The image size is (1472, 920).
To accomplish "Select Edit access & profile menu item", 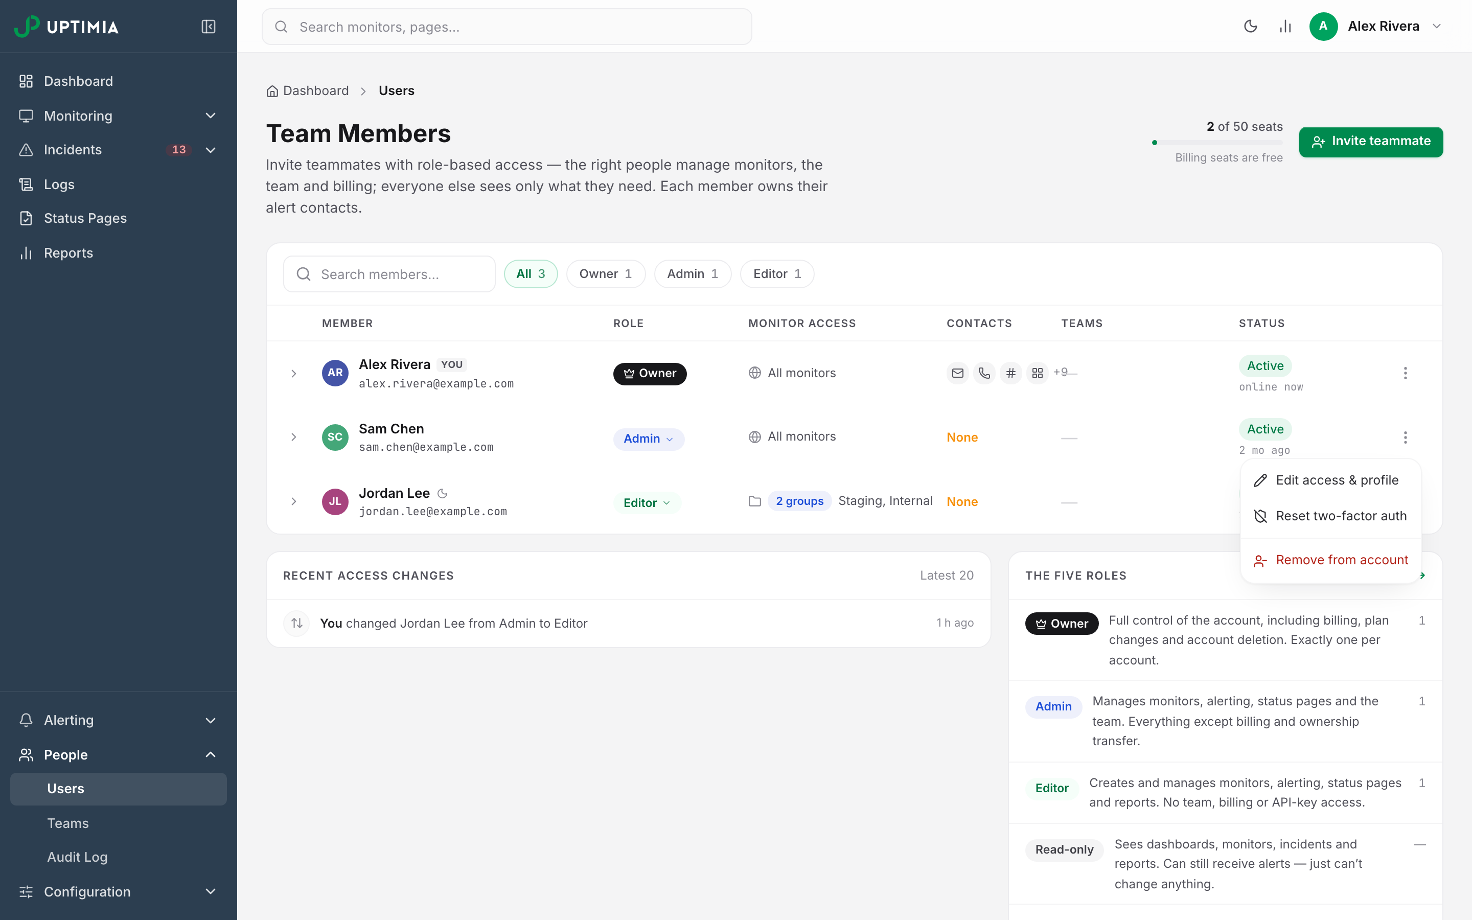I will [x=1330, y=480].
